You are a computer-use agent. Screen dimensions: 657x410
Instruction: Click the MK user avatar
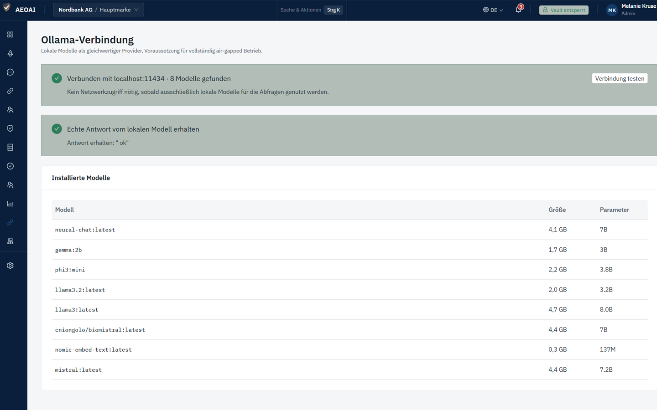pos(612,10)
